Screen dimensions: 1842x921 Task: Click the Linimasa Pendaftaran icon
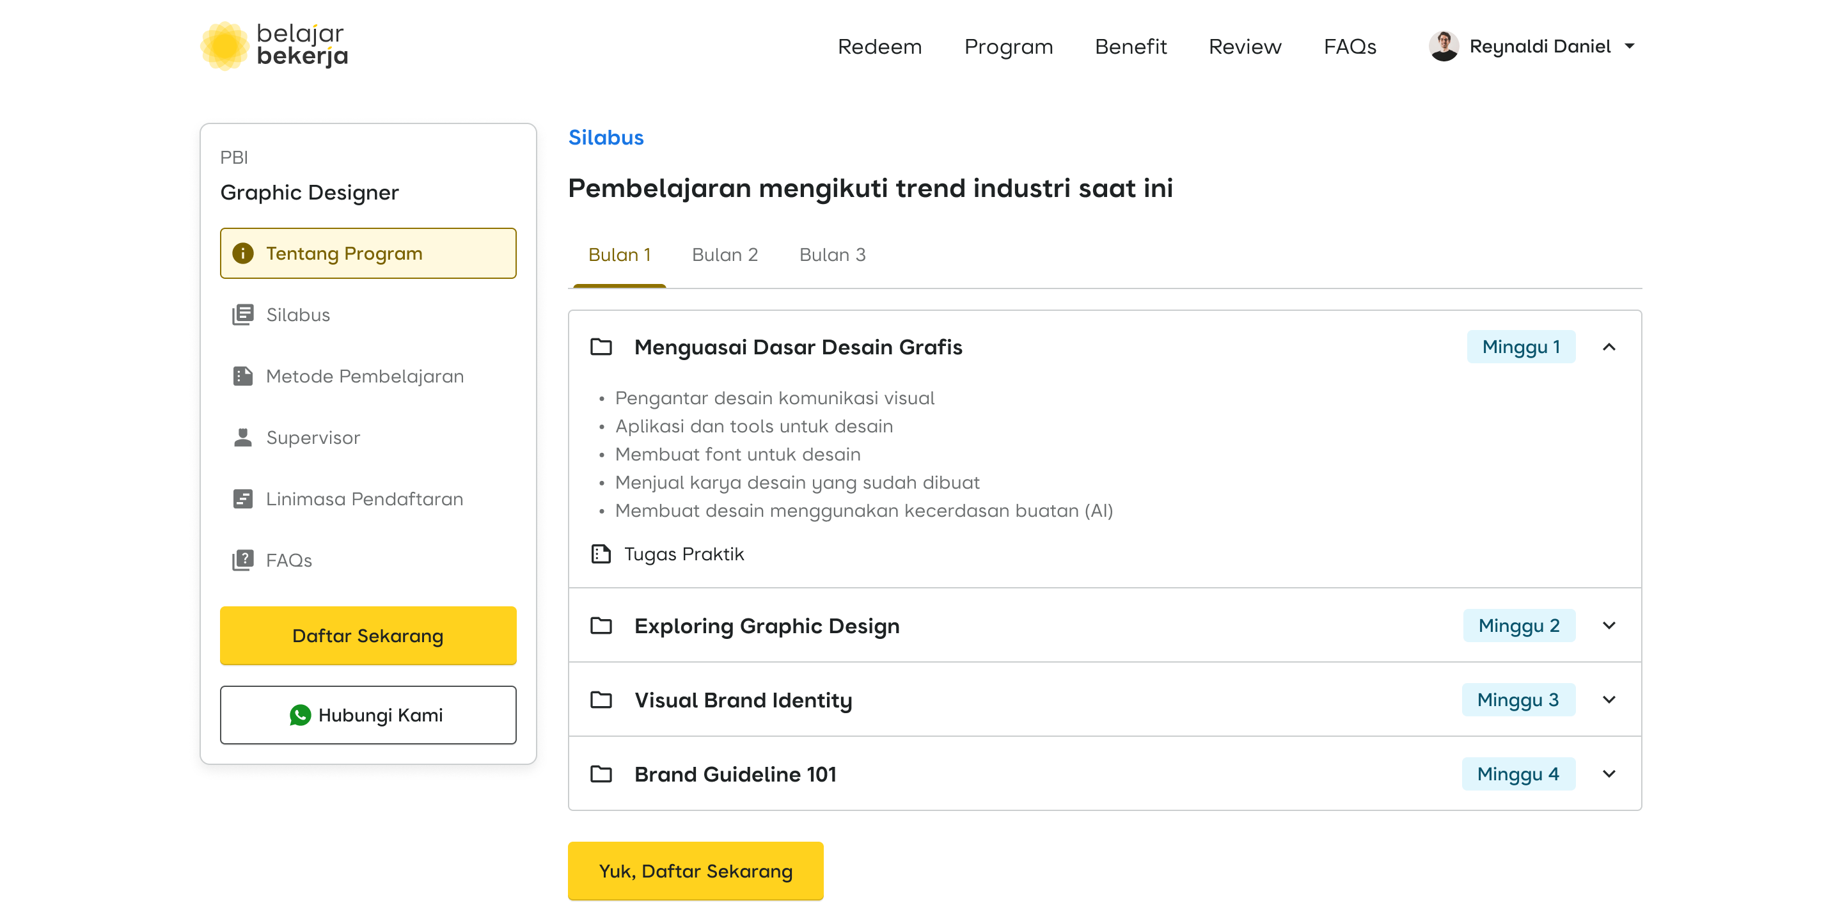pos(242,499)
